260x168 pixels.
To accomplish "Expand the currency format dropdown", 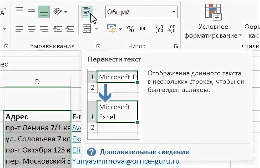I will tap(121, 29).
